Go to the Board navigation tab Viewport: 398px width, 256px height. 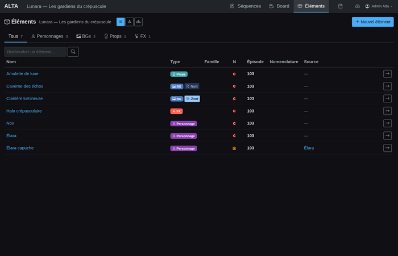tap(279, 6)
